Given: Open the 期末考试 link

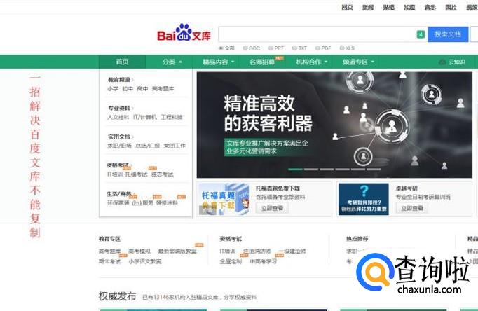Looking at the screenshot, I should 110,261.
